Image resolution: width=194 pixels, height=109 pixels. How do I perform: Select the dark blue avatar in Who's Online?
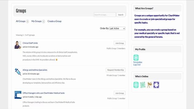click(x=156, y=85)
